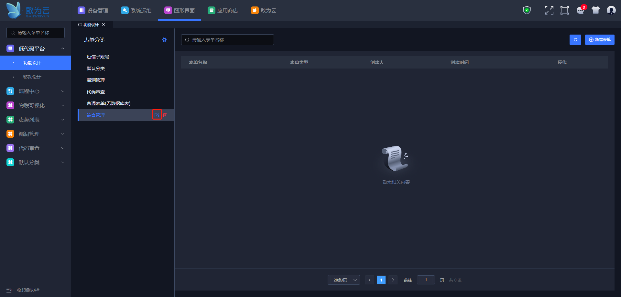Click the 创建人 column header
This screenshot has height=297, width=621.
click(377, 62)
